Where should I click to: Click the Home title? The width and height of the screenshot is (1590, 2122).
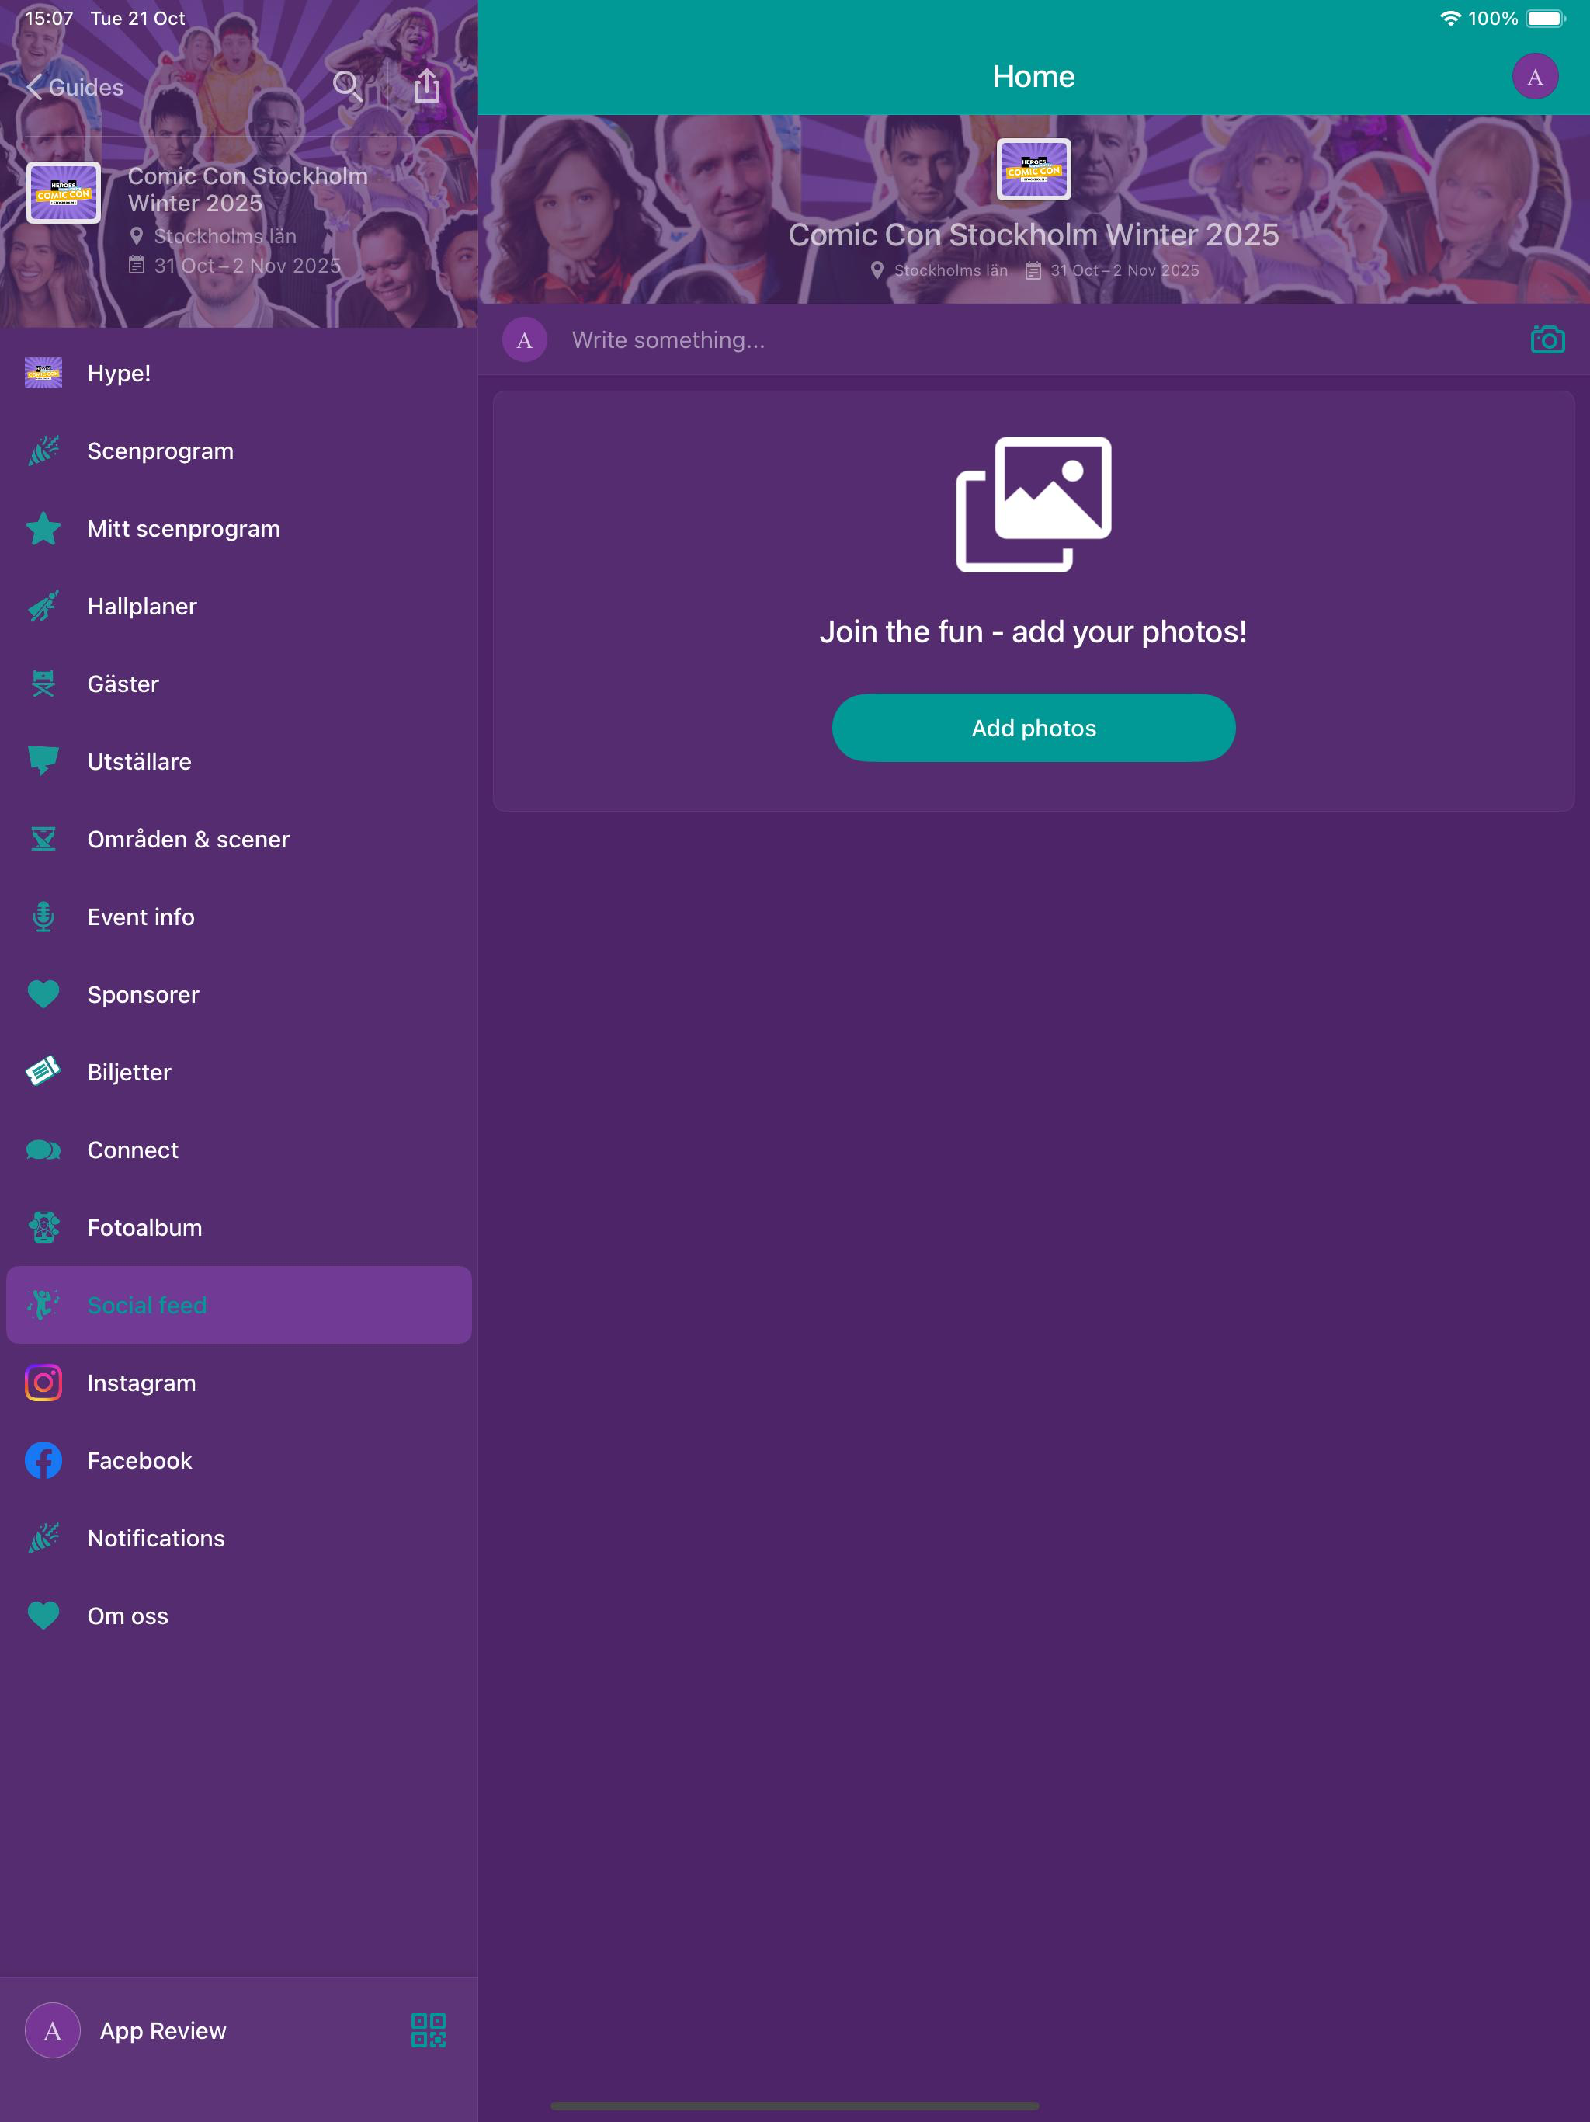click(1033, 77)
